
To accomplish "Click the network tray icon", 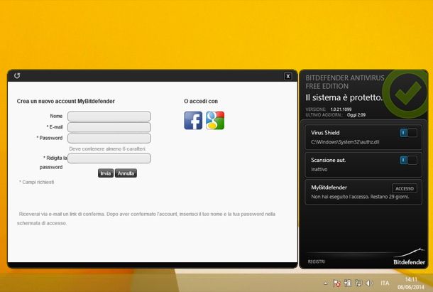I will (358, 283).
